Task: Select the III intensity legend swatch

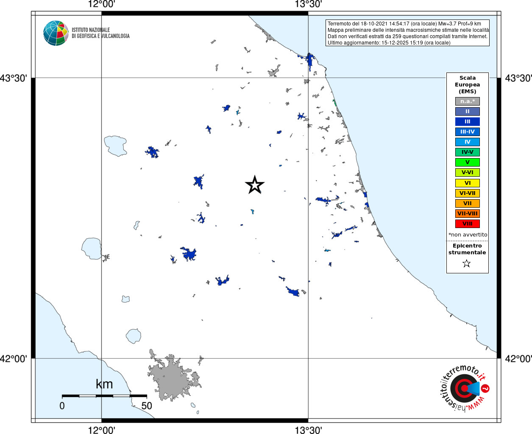Action: point(468,122)
